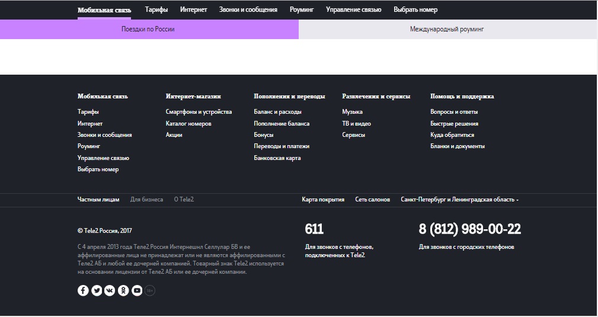
Task: Open the VK social network icon
Action: tap(110, 291)
